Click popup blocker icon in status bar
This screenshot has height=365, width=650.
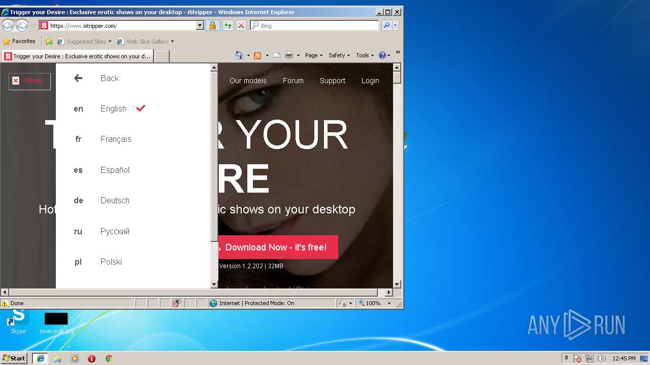coord(177,303)
